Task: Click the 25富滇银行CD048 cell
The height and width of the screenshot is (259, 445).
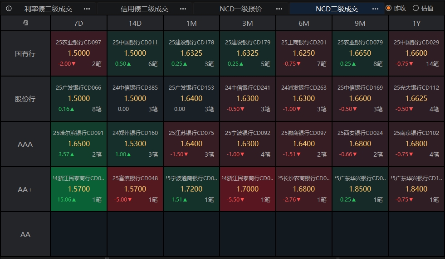Action: pos(135,189)
